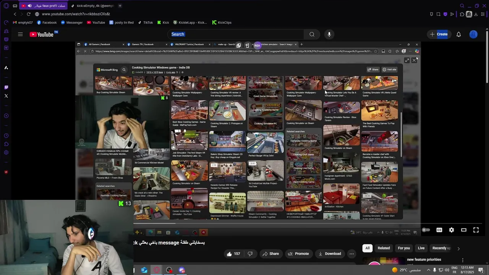This screenshot has height=275, width=489.
Task: Open Opera sidebar settings gear
Action: tap(6, 153)
